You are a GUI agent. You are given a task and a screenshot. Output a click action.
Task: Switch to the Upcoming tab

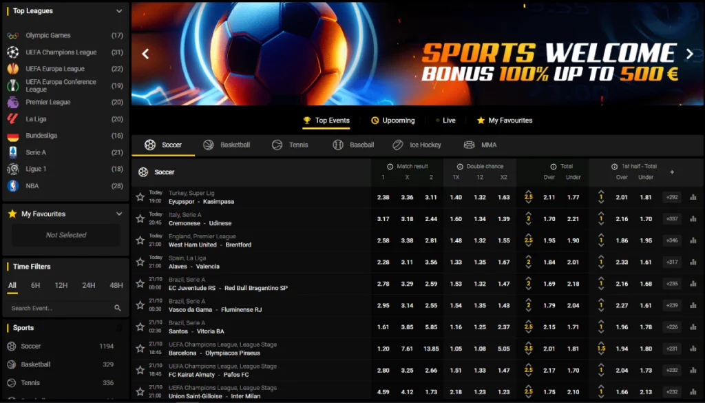point(393,120)
